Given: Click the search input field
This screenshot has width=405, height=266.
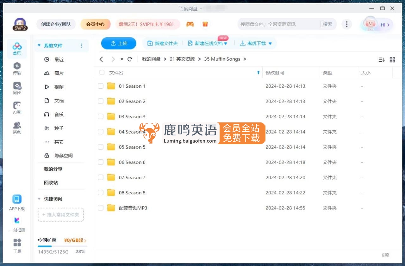Looking at the screenshot, I should coord(278,24).
